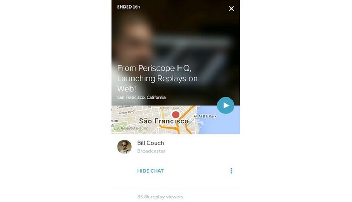Click San Francisco, California location label
Viewport: 352px width, 202px height.
(141, 97)
